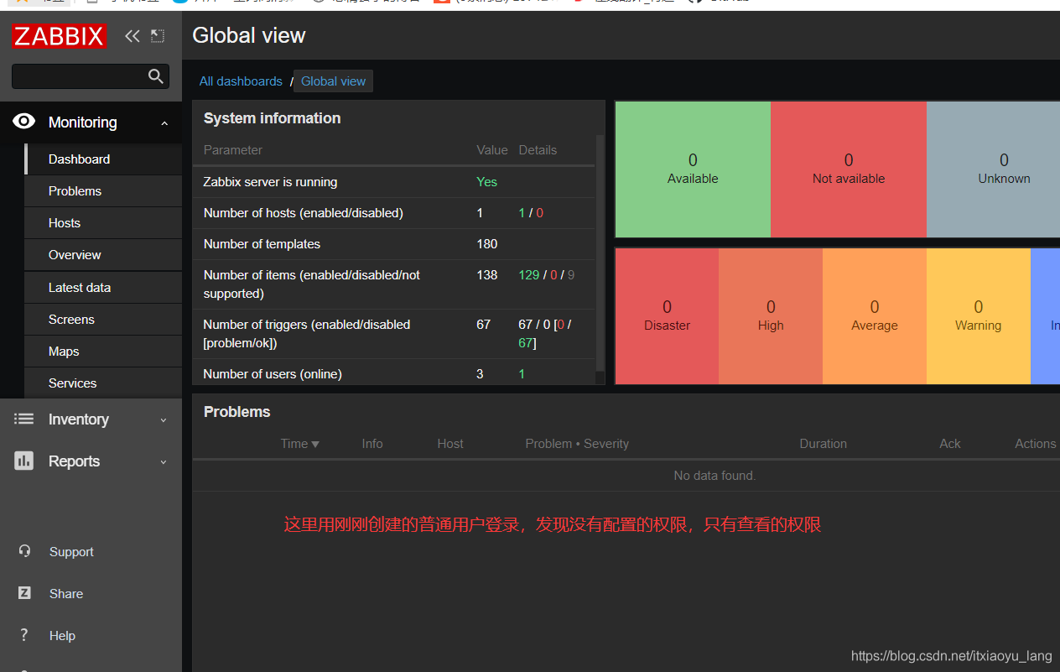Click the templates value 180
Image resolution: width=1060 pixels, height=672 pixels.
(x=487, y=244)
